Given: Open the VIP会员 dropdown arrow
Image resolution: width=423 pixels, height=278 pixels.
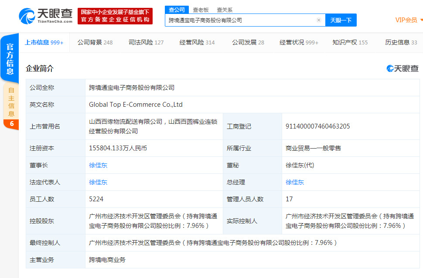Looking at the screenshot, I should (x=421, y=20).
